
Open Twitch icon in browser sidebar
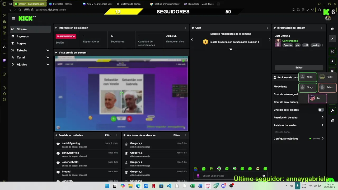click(x=4, y=60)
